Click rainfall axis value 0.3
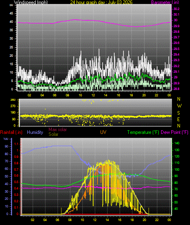Viewport: 190px width, 225px height. 16,195
